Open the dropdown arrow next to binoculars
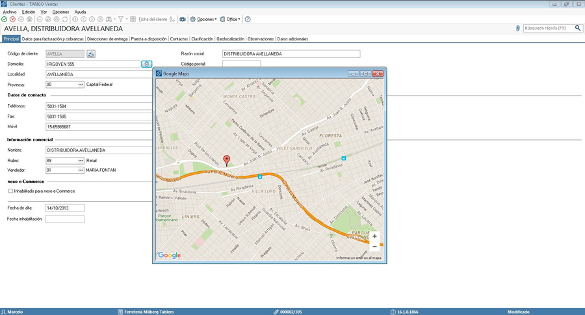Screen dimensions: 585x315 115,20
